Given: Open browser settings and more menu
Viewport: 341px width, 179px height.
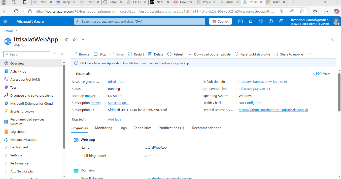Looking at the screenshot, I should point(326,11).
